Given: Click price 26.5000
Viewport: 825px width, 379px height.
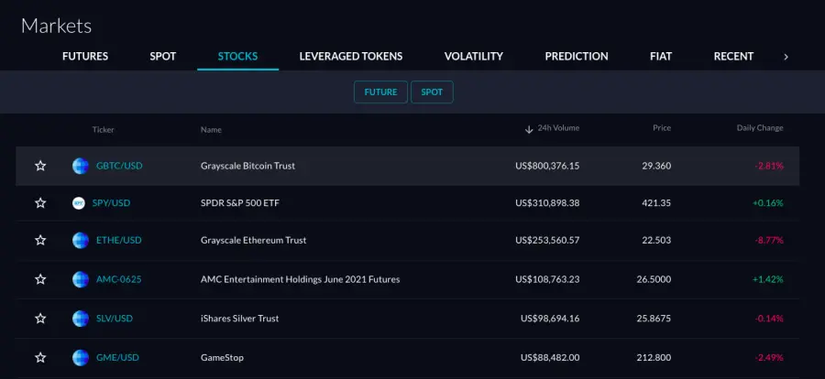Looking at the screenshot, I should [x=654, y=279].
